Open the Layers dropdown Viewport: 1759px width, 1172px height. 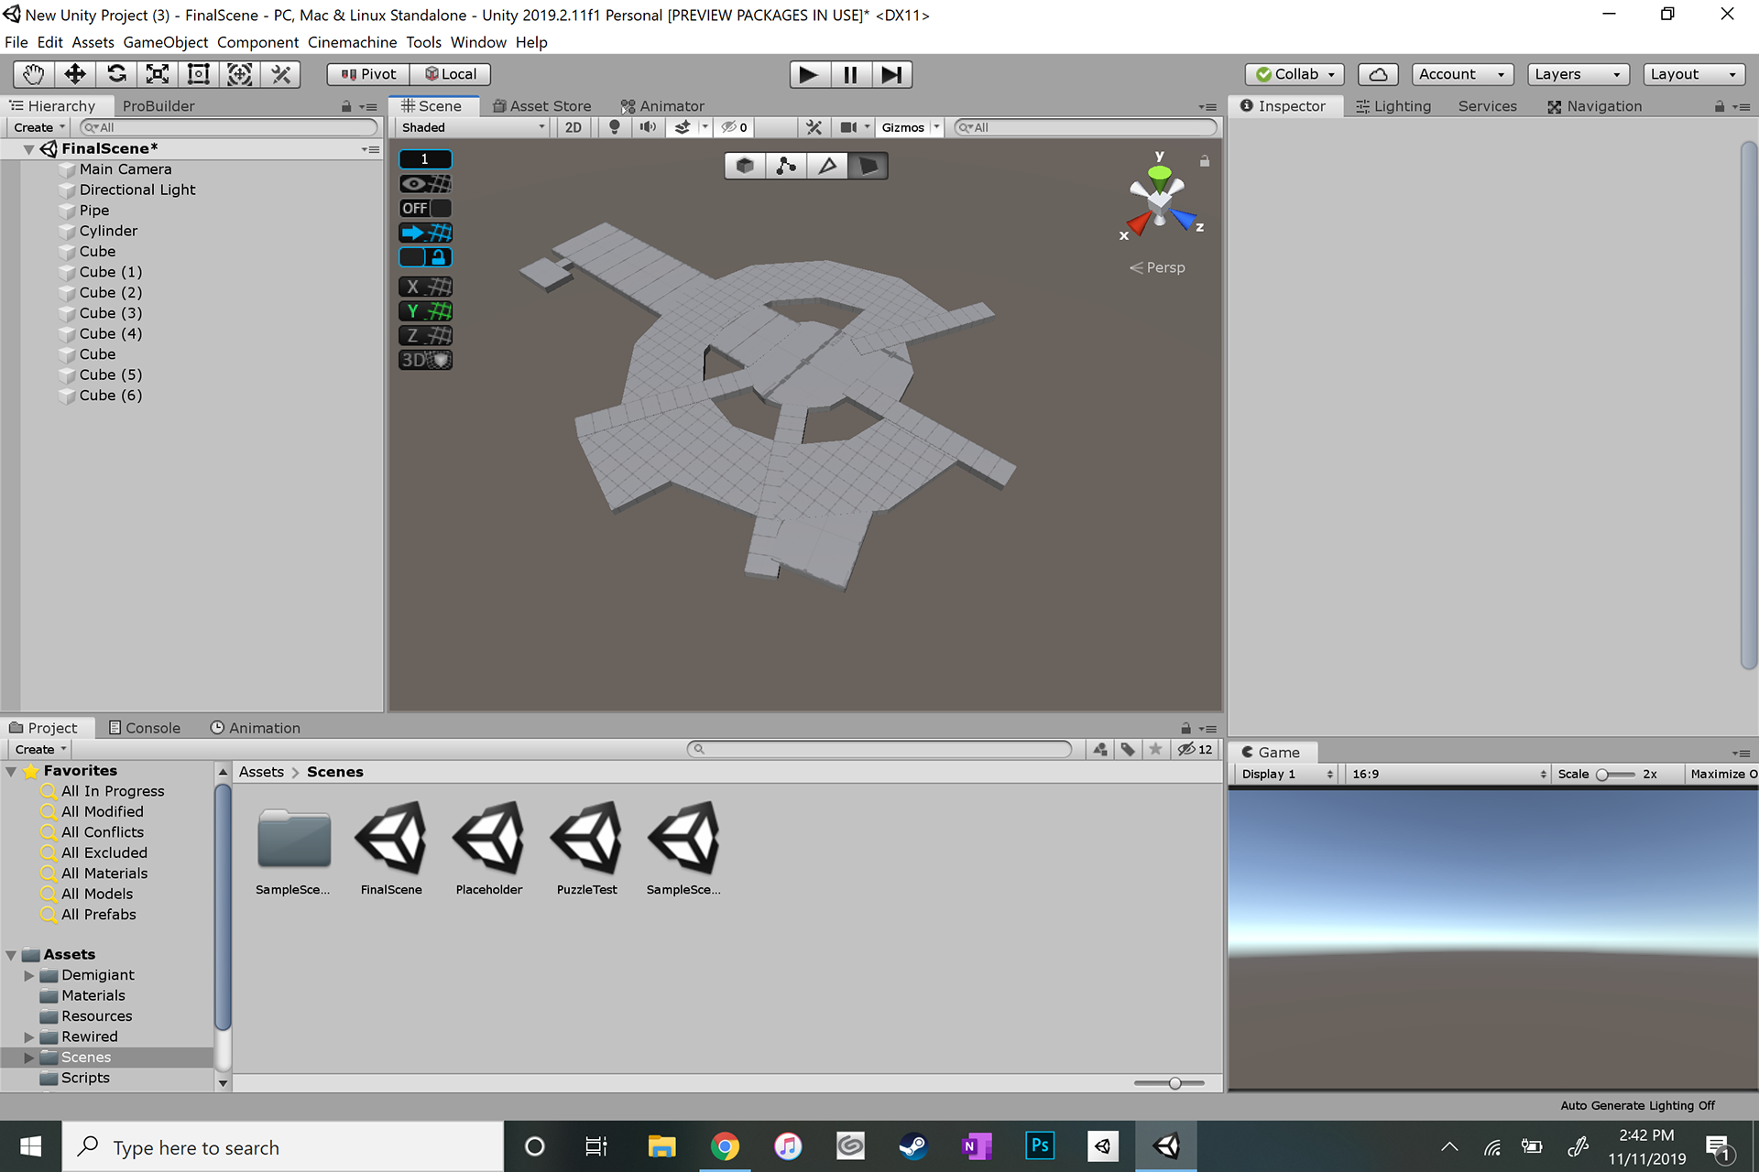1577,74
